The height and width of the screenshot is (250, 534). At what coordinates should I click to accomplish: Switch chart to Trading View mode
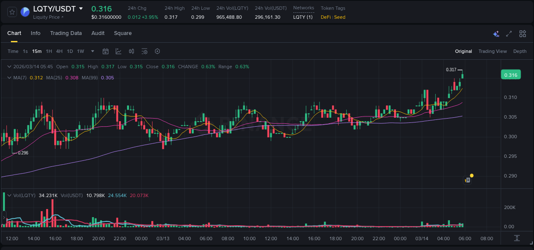tap(493, 51)
